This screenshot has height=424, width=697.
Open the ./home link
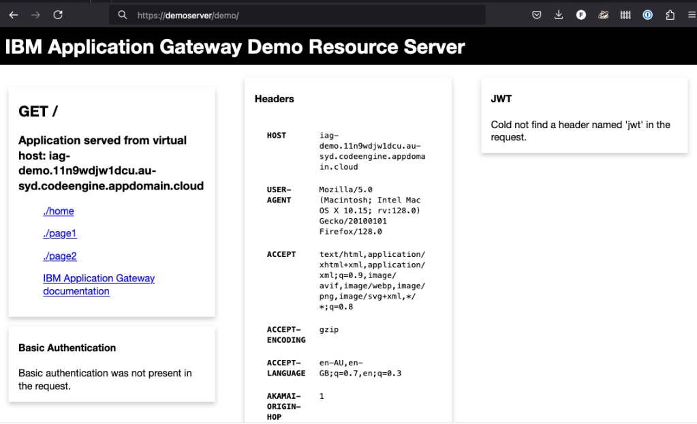click(x=58, y=211)
